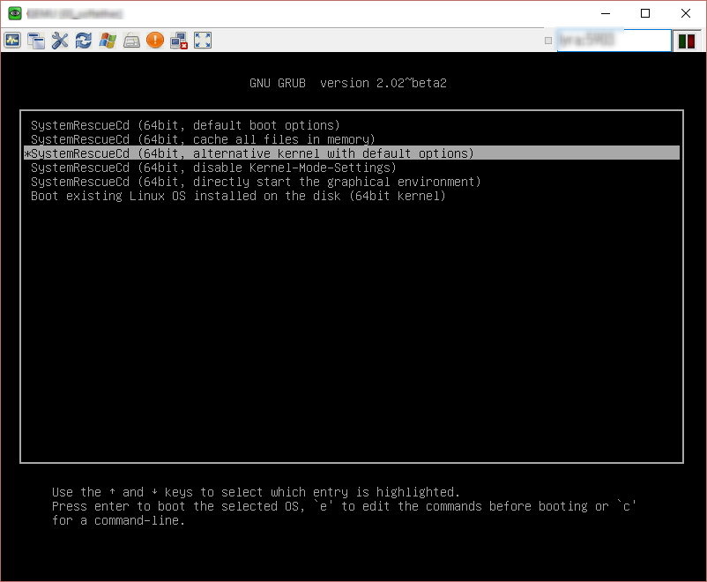Disconnect using the computers icon with red X

point(179,40)
